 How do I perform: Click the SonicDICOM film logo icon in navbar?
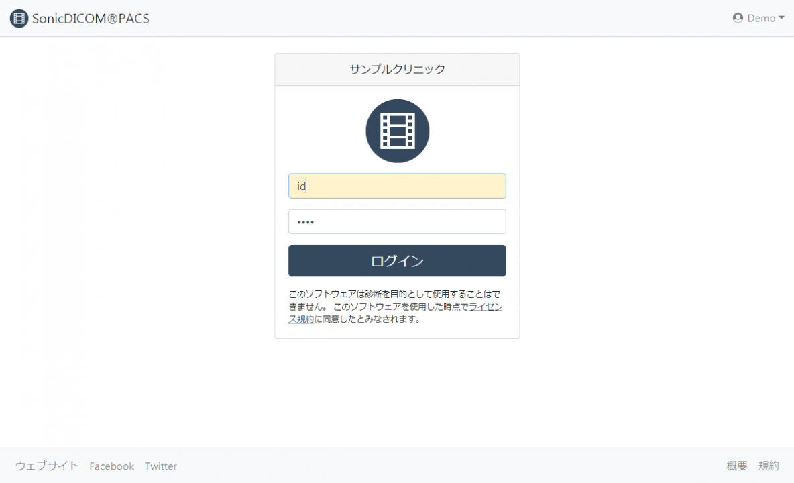pyautogui.click(x=19, y=19)
